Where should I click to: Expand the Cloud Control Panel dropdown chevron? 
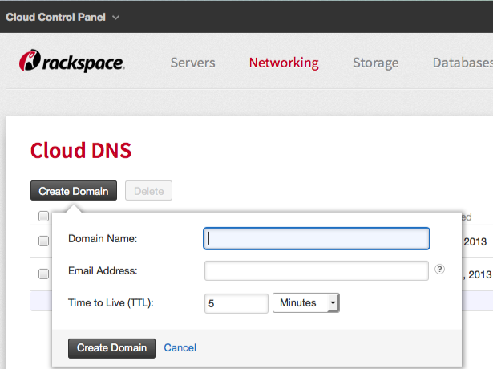115,18
